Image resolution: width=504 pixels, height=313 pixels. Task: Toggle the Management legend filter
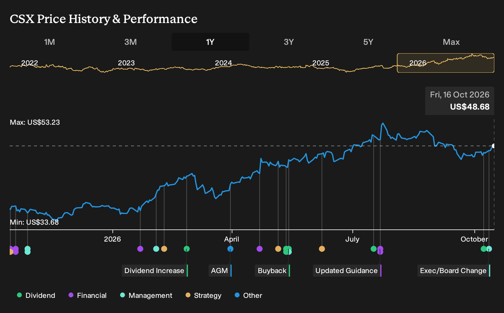[146, 295]
